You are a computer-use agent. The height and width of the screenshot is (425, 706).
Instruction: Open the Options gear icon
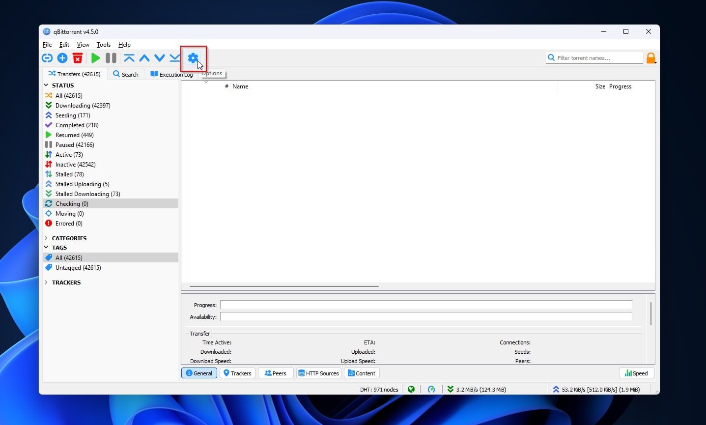click(193, 57)
